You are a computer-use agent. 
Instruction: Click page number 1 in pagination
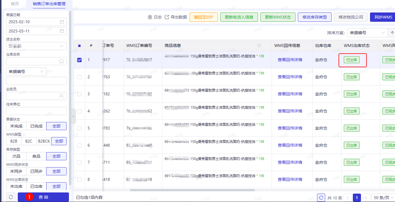tap(357, 198)
